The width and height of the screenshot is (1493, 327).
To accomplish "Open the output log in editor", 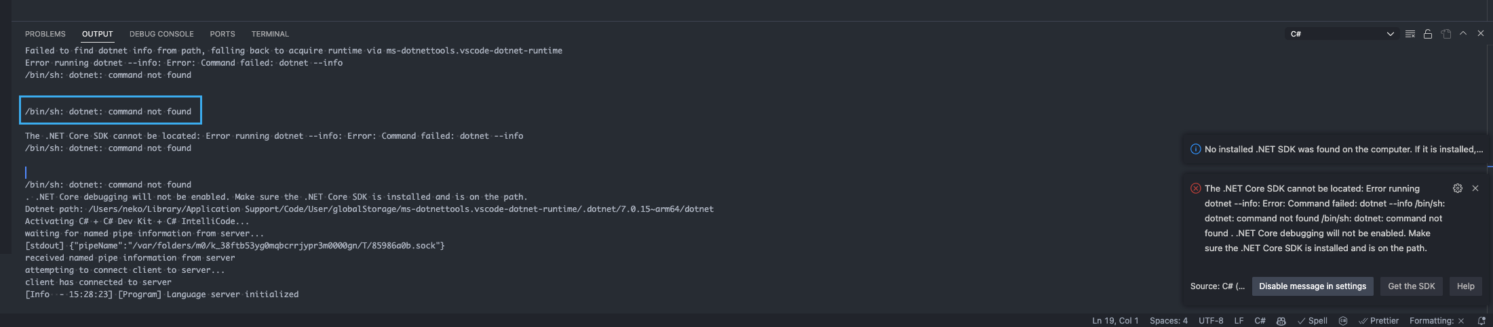I will 1446,34.
